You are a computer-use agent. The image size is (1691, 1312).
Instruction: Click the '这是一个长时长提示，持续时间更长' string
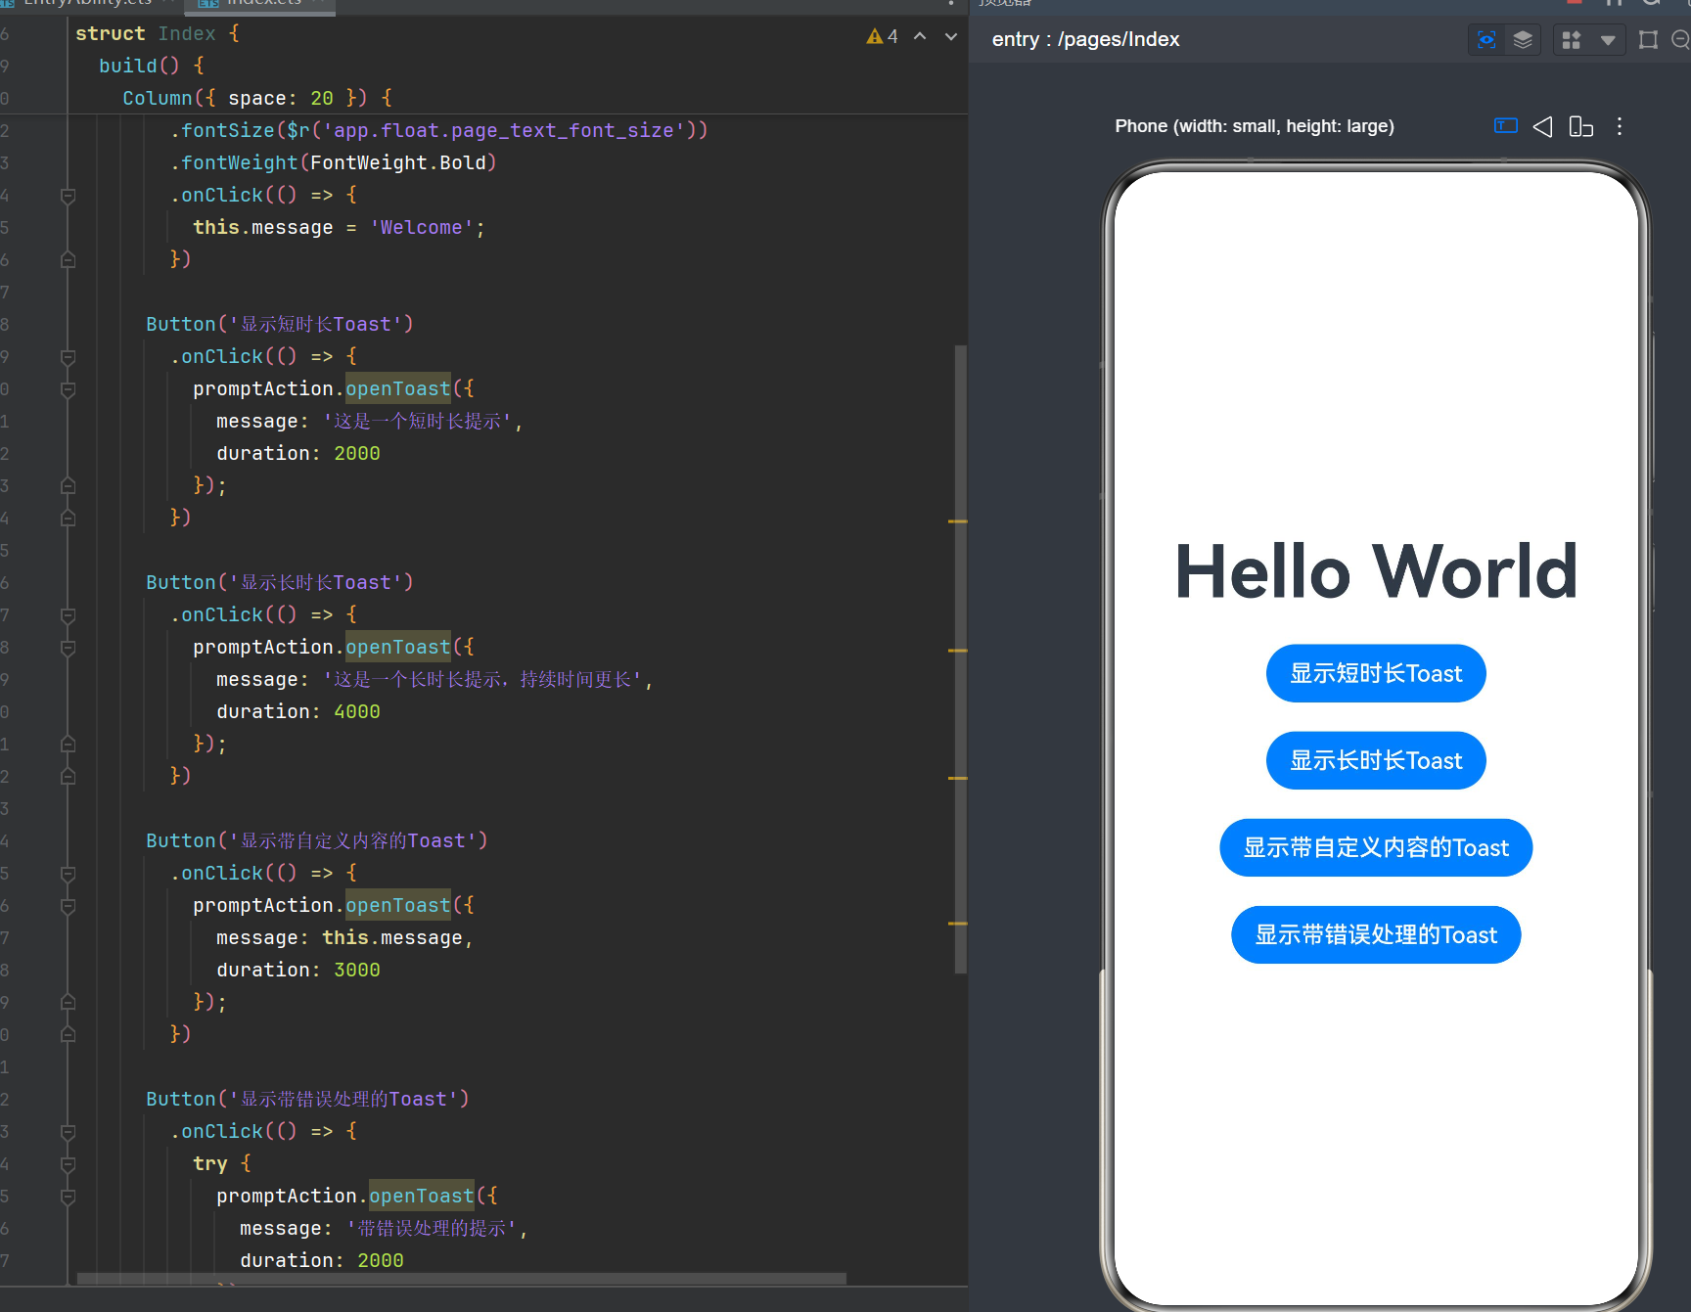click(481, 679)
